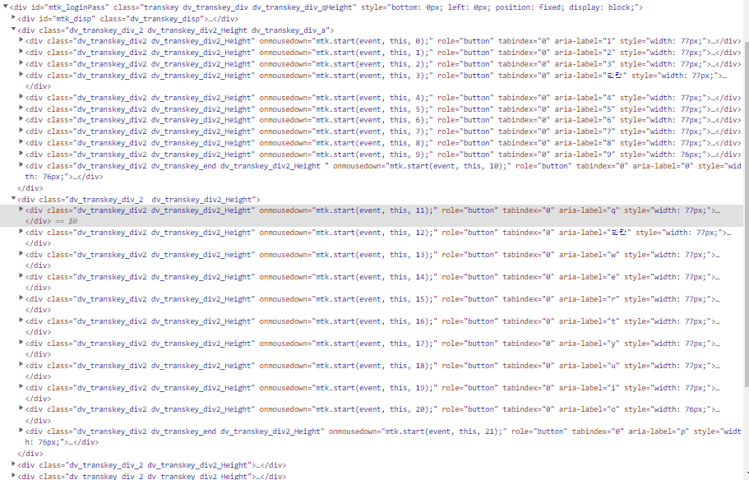Image resolution: width=749 pixels, height=480 pixels.
Task: Expand the dv_transkey_end div with aria-label "p"
Action: pos(21,431)
